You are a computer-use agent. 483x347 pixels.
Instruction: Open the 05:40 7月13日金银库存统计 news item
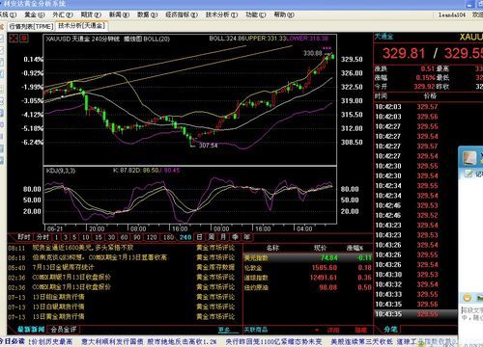63,267
